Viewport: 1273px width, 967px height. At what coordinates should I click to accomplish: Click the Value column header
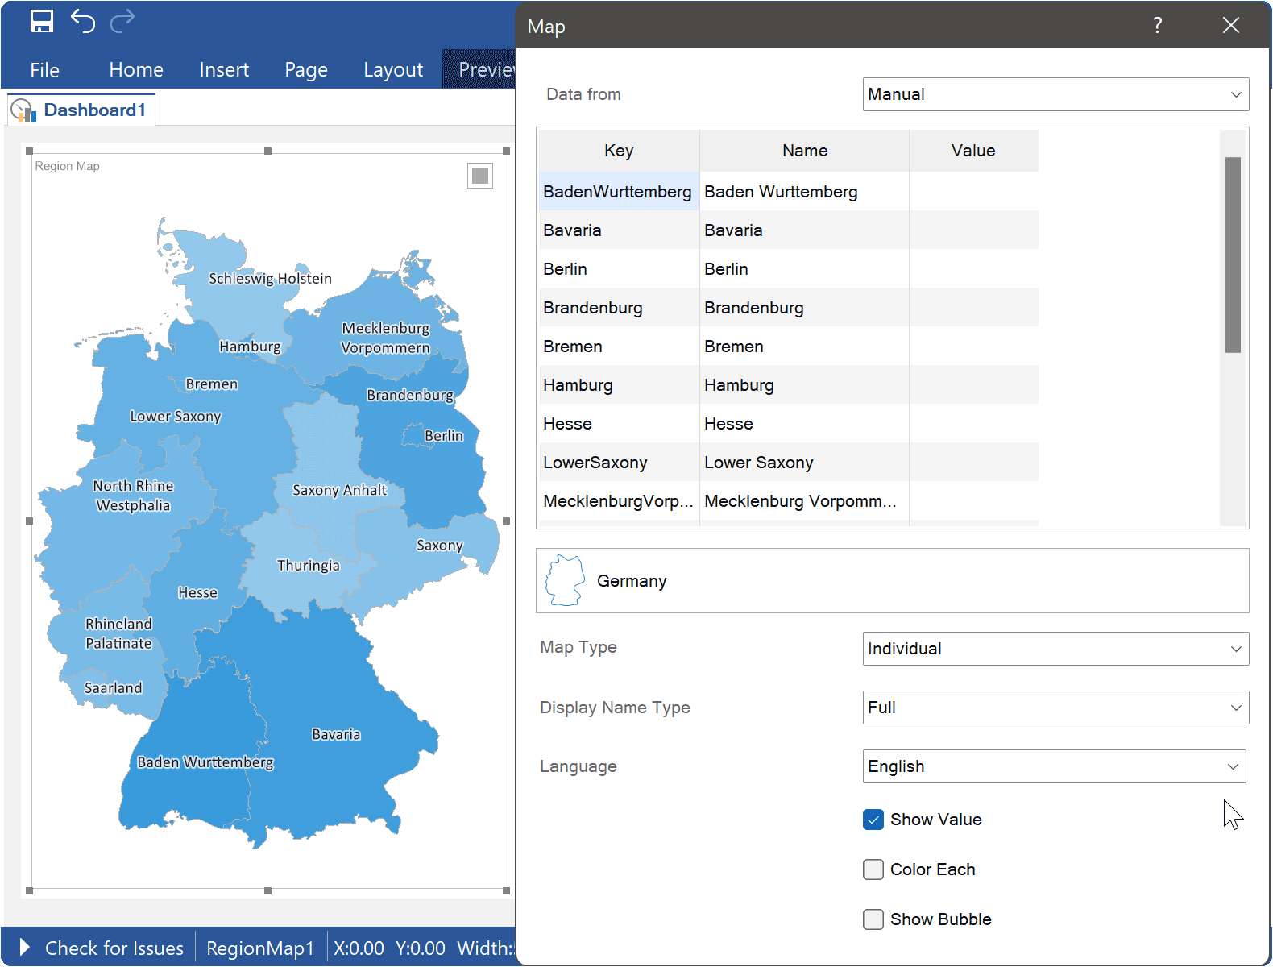click(x=973, y=151)
